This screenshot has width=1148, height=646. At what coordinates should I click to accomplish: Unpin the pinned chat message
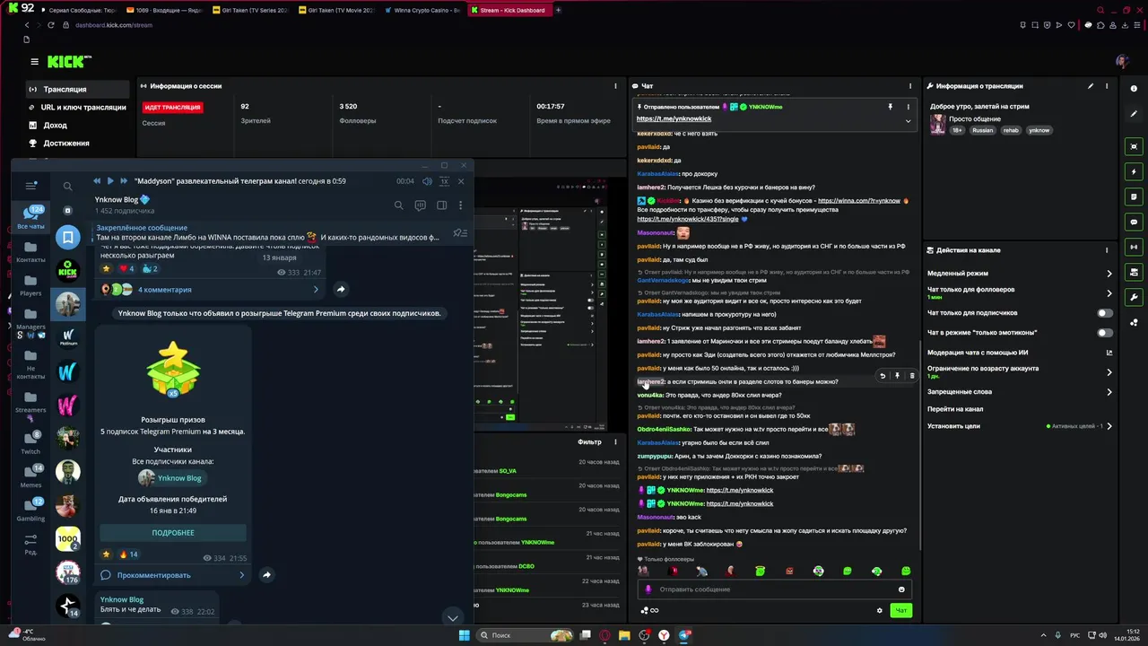pyautogui.click(x=891, y=107)
